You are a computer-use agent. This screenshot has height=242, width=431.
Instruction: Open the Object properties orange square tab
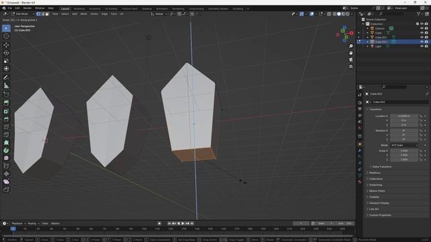coord(360,145)
